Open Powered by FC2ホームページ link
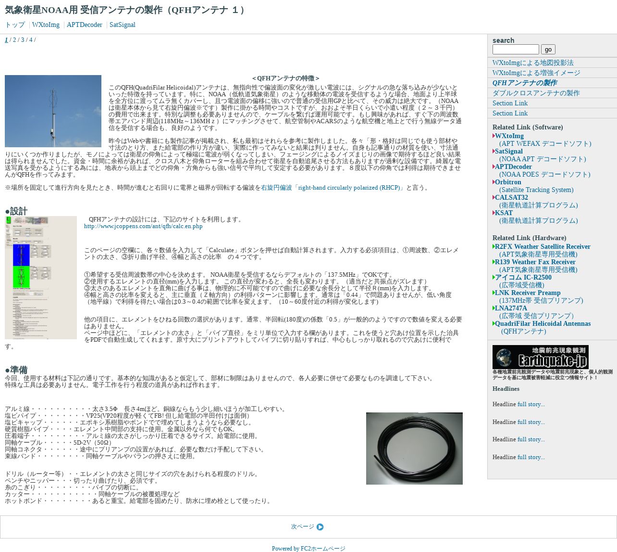Screen dimensions: 617x552 pyautogui.click(x=308, y=549)
